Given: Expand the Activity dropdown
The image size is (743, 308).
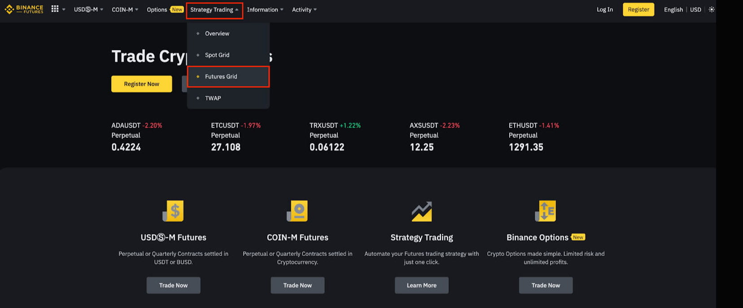Looking at the screenshot, I should (304, 9).
